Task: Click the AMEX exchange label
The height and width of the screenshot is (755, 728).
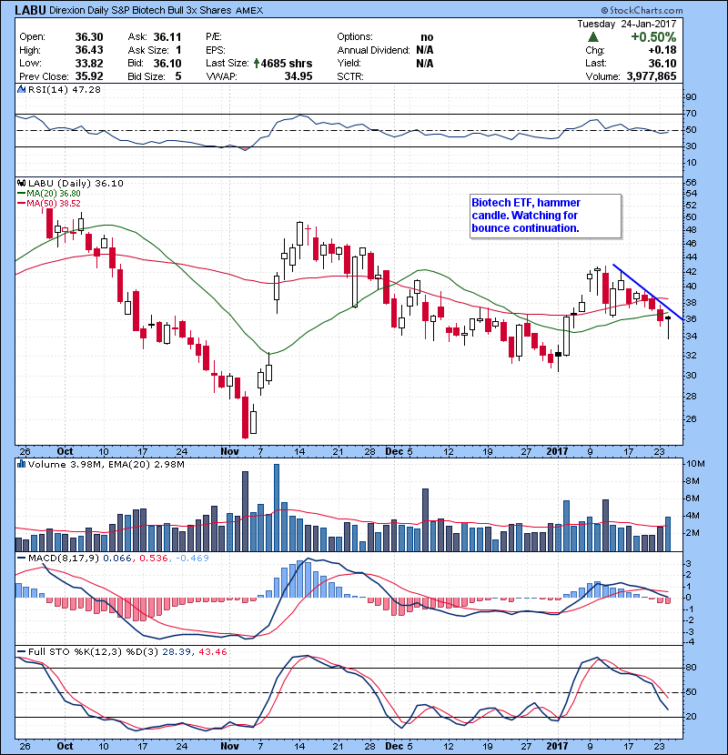Action: click(x=249, y=11)
